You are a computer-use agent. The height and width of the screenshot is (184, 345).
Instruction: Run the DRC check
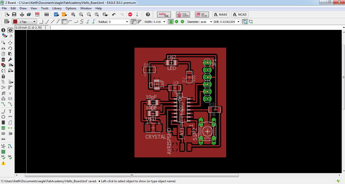(10, 157)
